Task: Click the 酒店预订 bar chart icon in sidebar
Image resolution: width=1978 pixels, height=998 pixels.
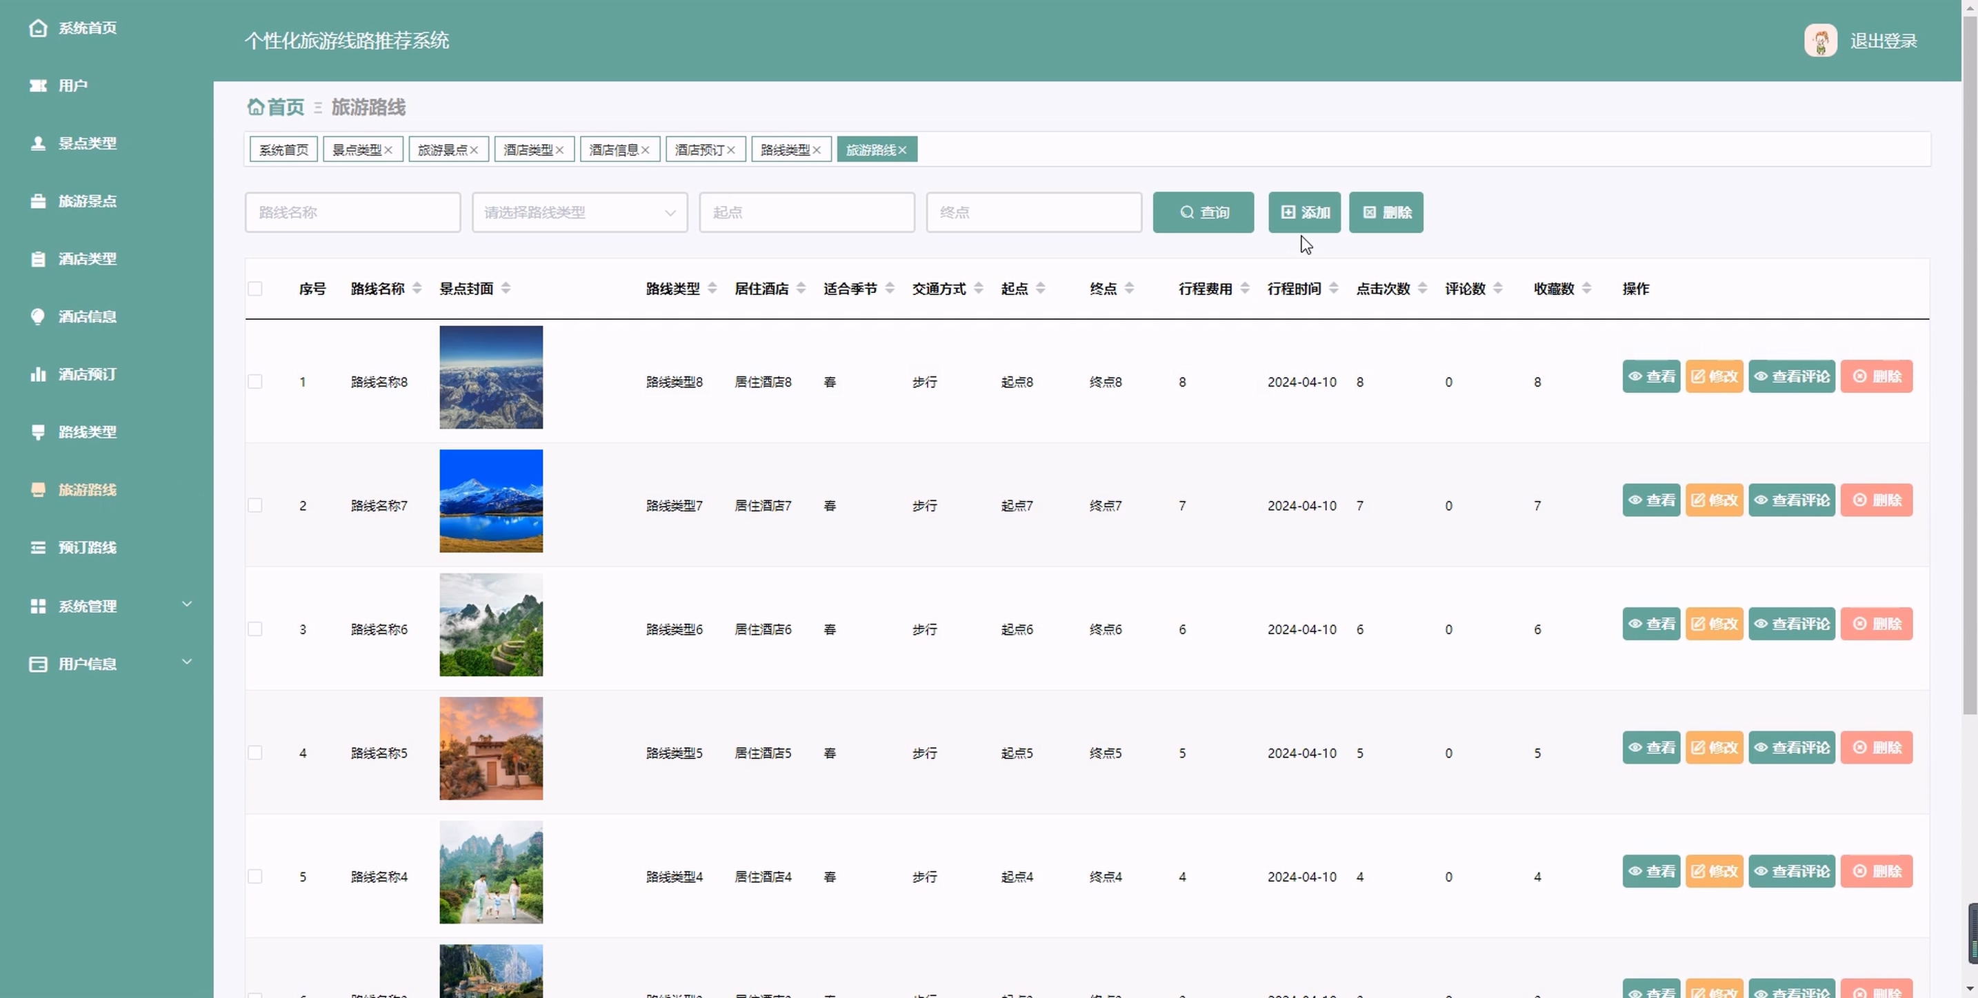Action: [38, 374]
